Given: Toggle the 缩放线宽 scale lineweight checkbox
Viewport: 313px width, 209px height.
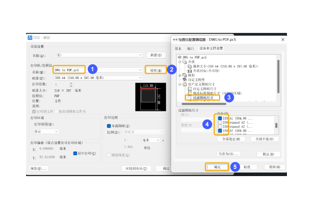Looking at the screenshot, I should (109, 155).
